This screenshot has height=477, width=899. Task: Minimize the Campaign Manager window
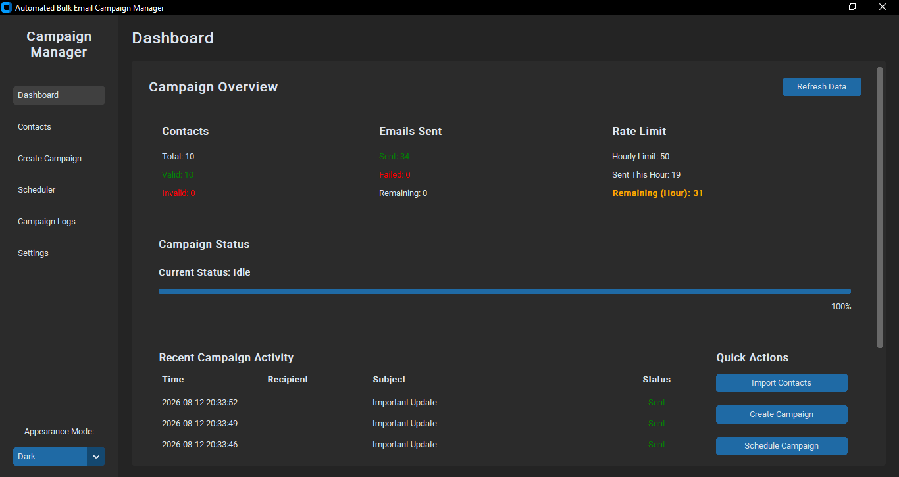(823, 7)
